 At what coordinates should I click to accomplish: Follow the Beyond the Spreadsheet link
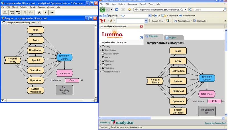215,123
